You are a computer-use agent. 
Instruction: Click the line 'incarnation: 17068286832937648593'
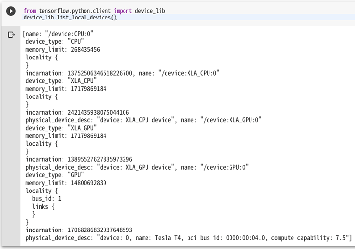click(79, 230)
